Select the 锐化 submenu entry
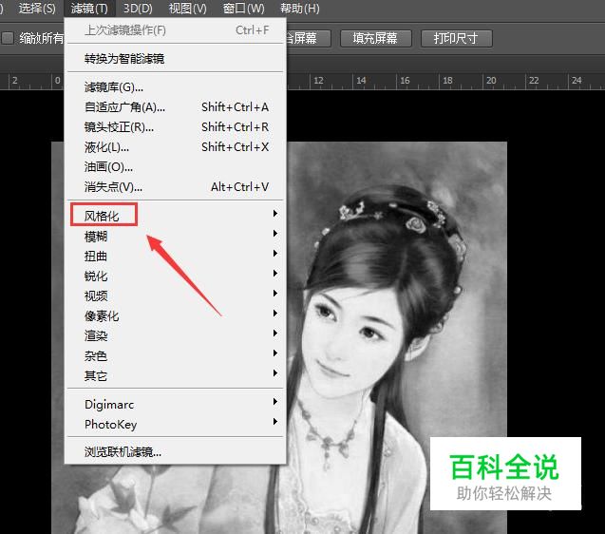 pyautogui.click(x=176, y=277)
